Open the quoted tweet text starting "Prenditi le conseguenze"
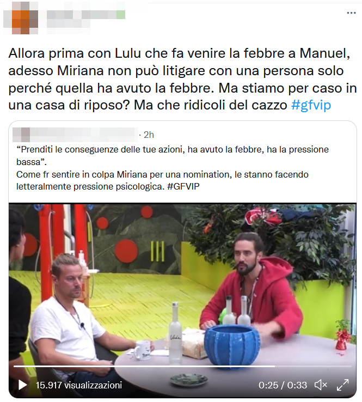This screenshot has width=362, height=402. click(173, 168)
